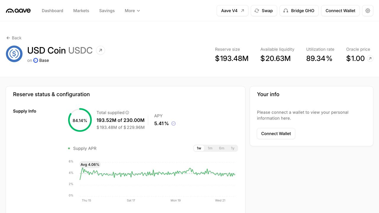The height and width of the screenshot is (213, 379).
Task: Open the oracle price external link icon
Action: pos(370,59)
